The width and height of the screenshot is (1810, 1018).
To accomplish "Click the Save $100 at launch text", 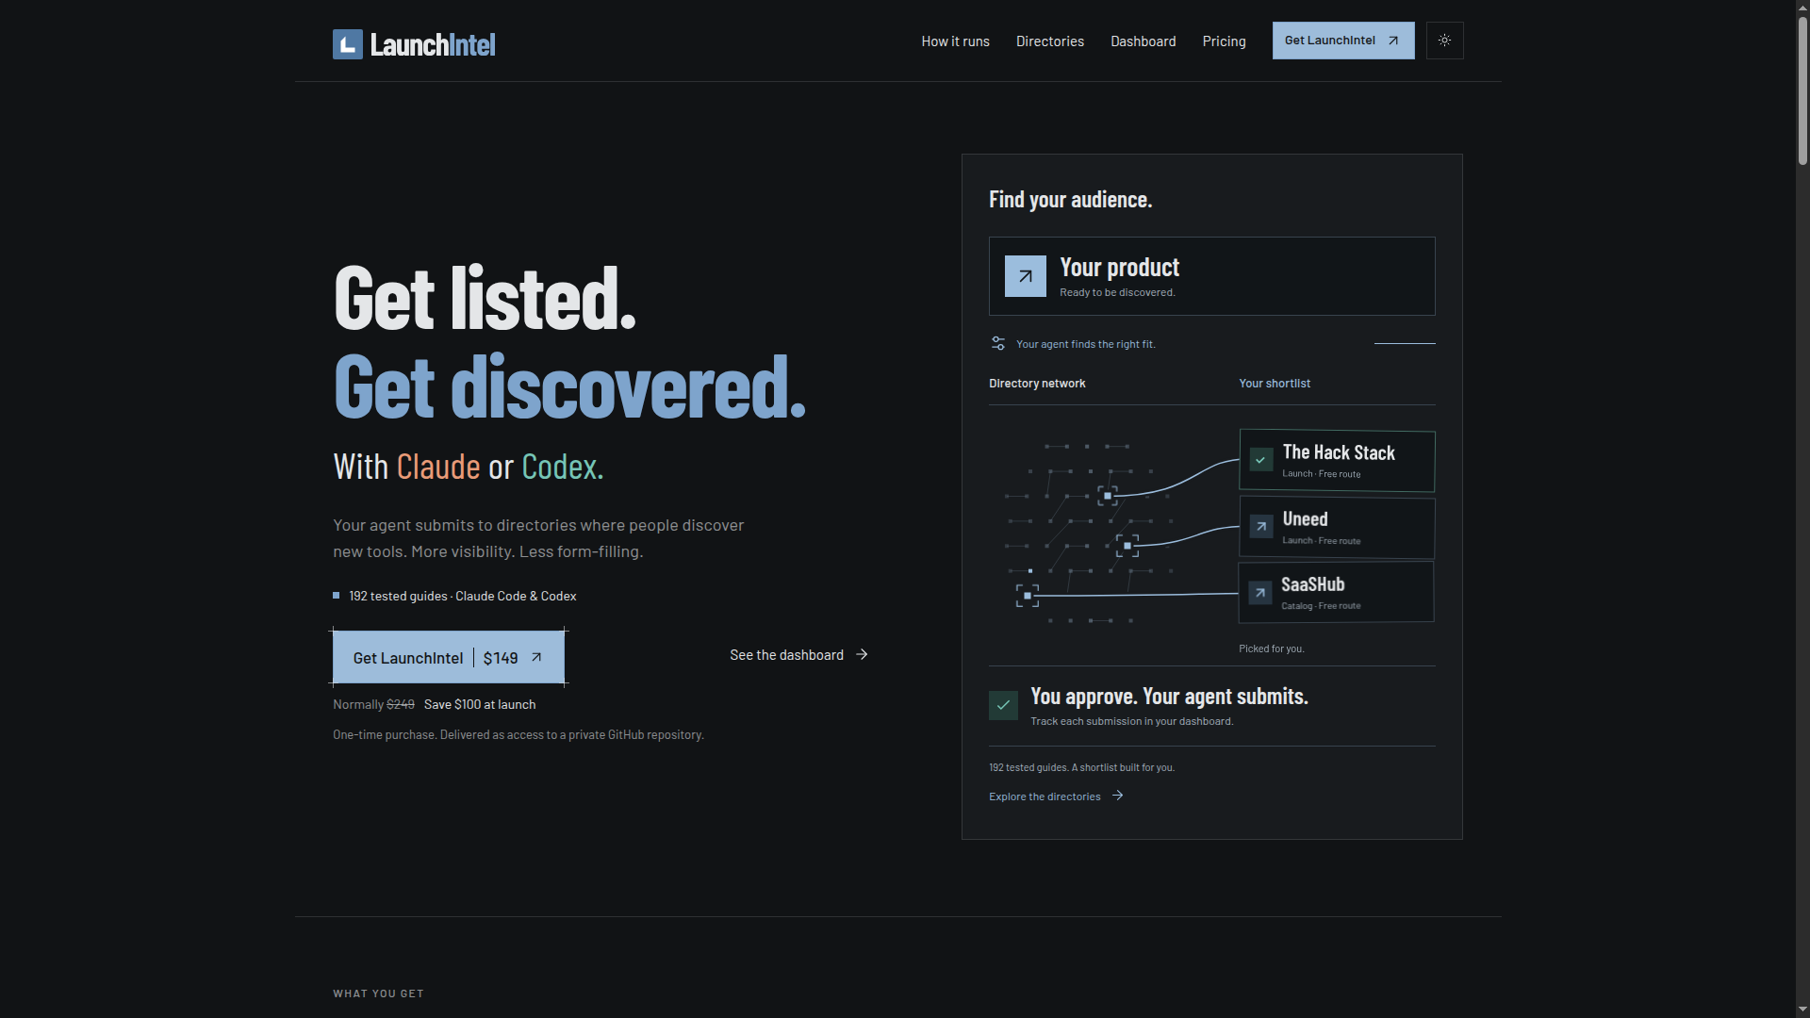I will coord(480,704).
